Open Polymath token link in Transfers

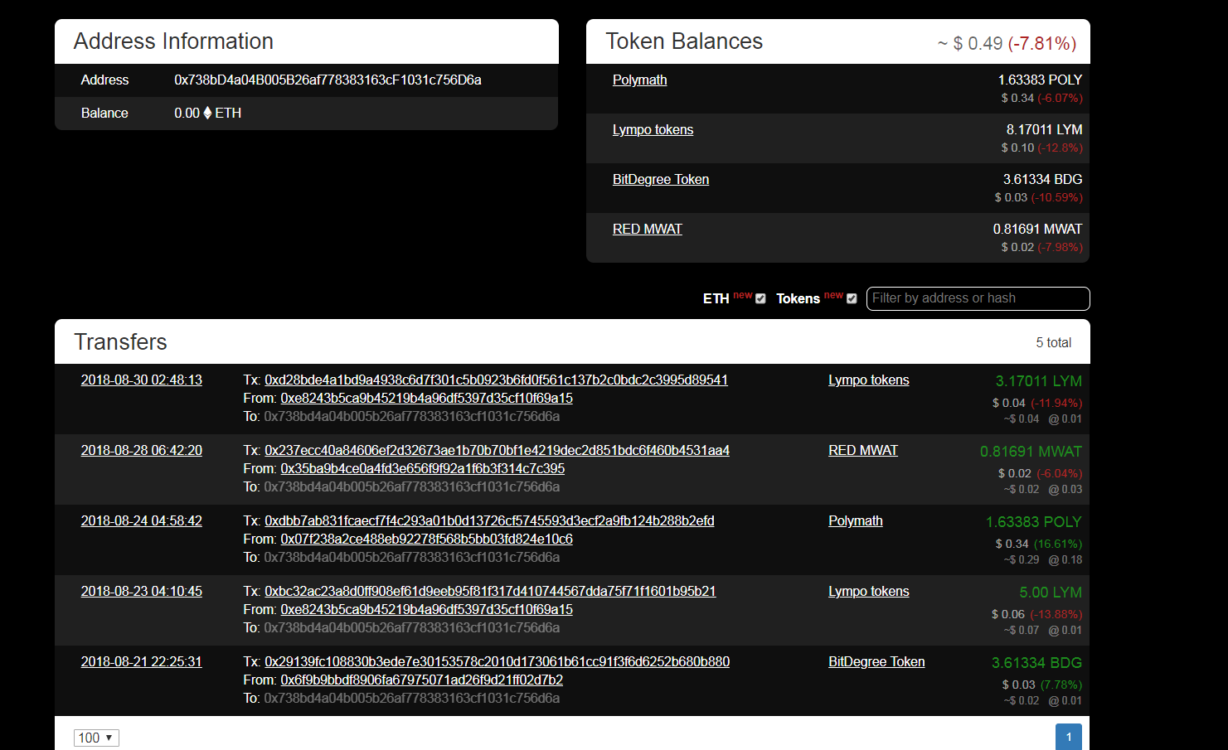click(855, 521)
